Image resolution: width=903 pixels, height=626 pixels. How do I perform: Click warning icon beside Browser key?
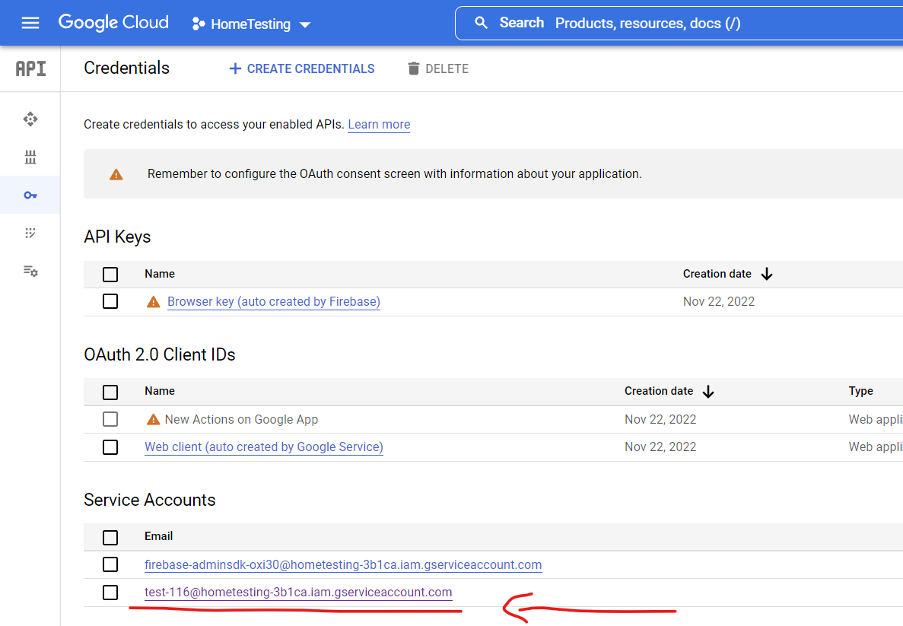[153, 302]
